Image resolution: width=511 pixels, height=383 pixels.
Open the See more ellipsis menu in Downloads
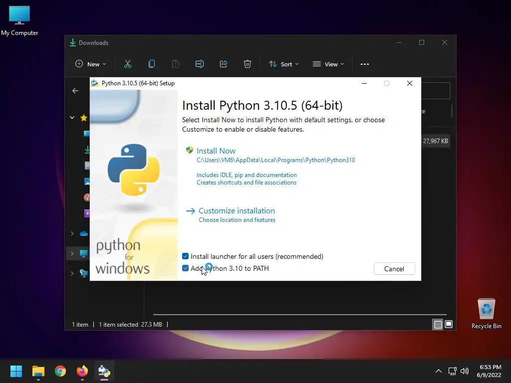(x=365, y=64)
